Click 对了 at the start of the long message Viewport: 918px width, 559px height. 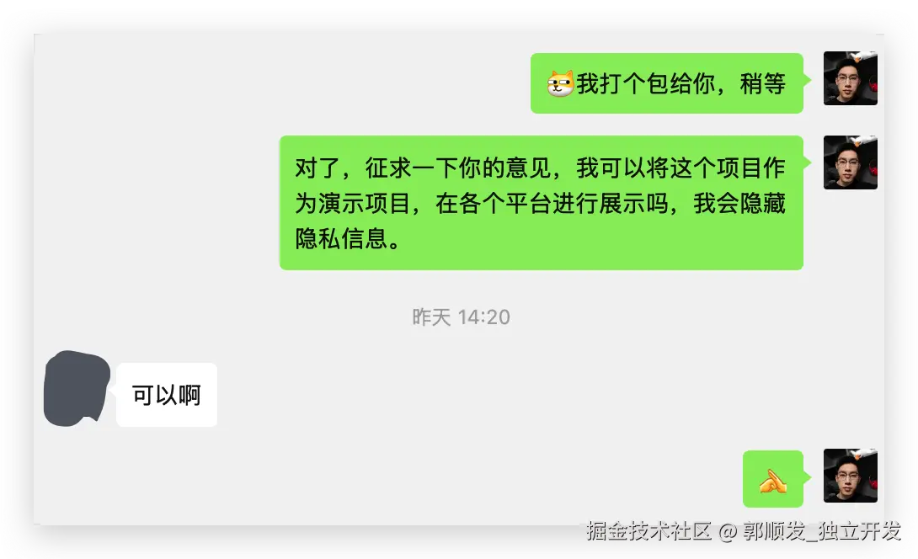click(318, 168)
